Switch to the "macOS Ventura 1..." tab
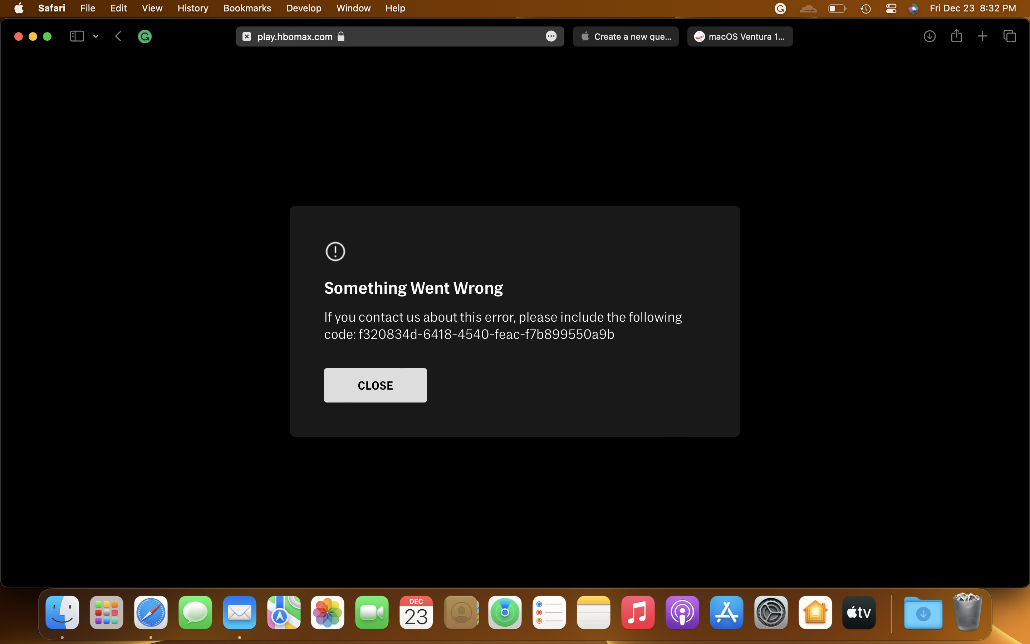The height and width of the screenshot is (644, 1030). point(740,36)
